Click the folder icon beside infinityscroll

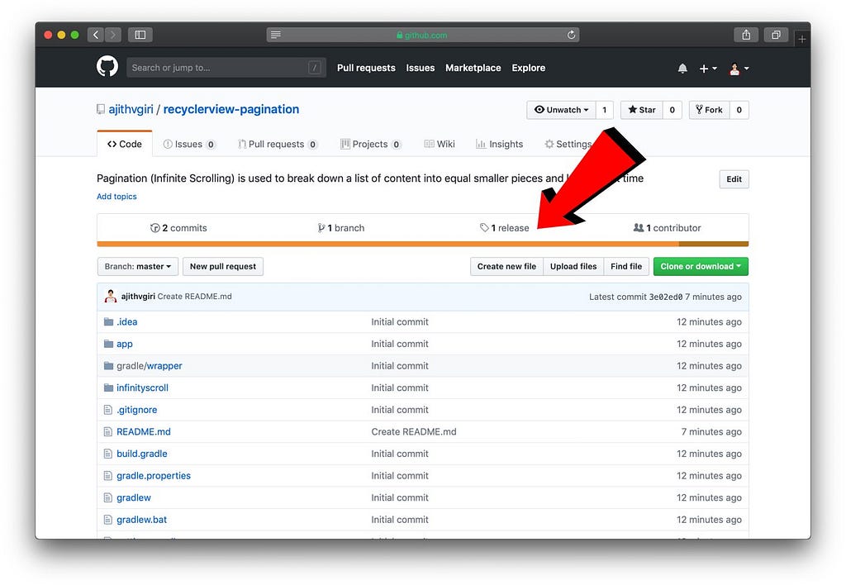coord(108,388)
